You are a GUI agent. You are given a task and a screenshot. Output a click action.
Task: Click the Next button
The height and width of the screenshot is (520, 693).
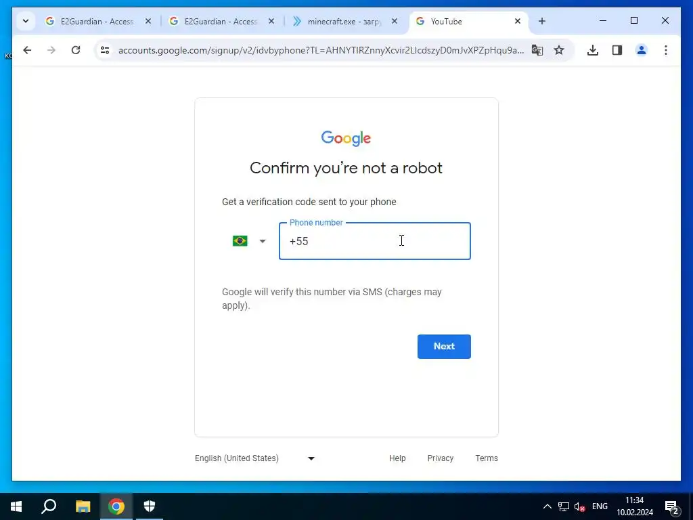444,346
